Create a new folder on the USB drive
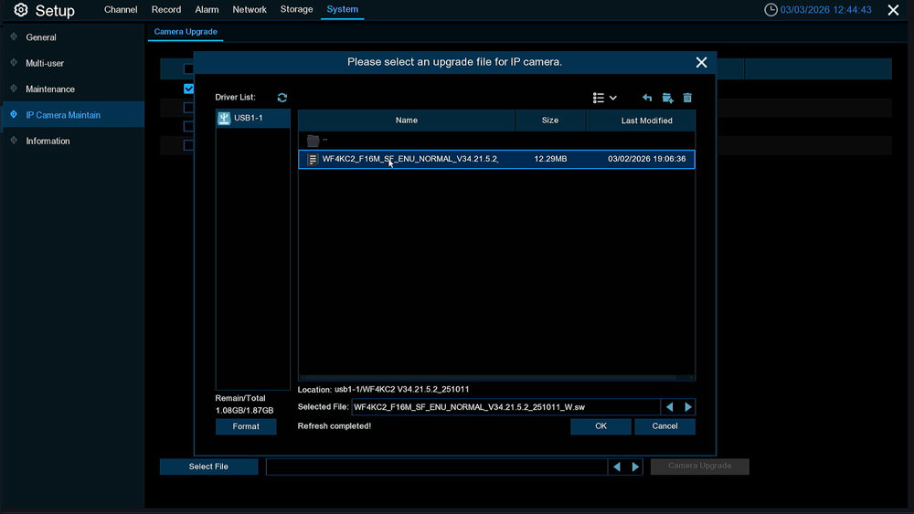Screen dimensions: 914x514 667,98
